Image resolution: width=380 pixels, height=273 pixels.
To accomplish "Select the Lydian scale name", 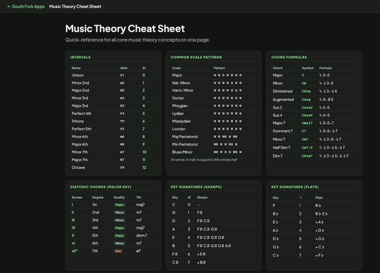I will [x=178, y=113].
